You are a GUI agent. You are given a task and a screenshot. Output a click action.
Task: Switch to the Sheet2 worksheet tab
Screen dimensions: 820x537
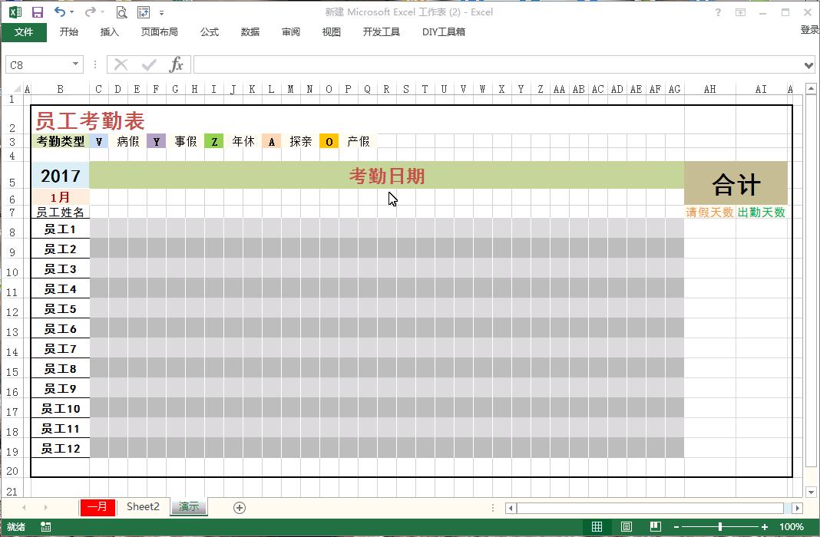coord(144,507)
